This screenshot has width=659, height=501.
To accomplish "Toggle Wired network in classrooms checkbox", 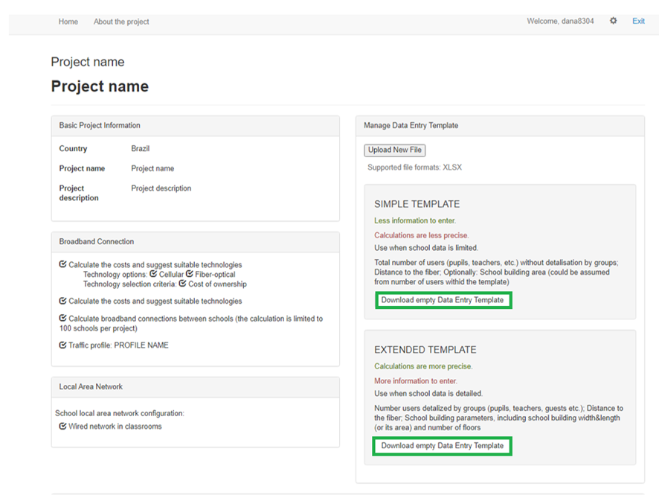I will pos(63,427).
